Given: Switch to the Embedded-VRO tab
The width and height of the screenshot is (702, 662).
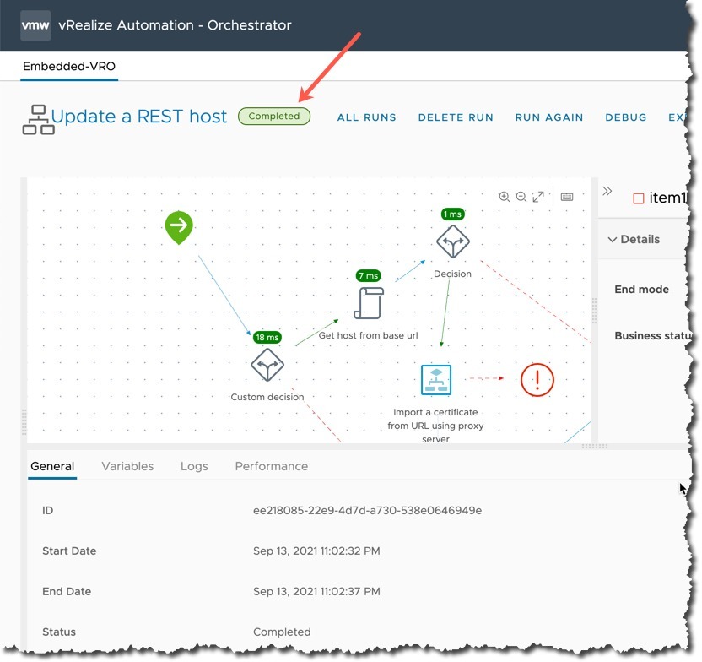Looking at the screenshot, I should pyautogui.click(x=69, y=67).
